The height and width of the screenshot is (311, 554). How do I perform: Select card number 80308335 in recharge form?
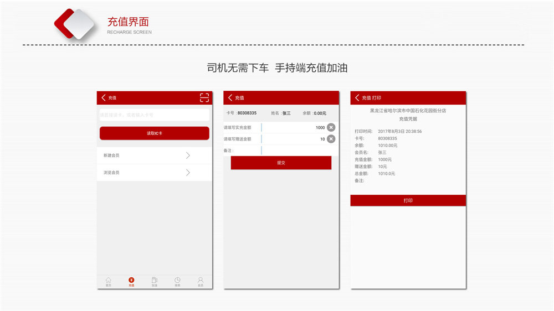[x=247, y=113]
